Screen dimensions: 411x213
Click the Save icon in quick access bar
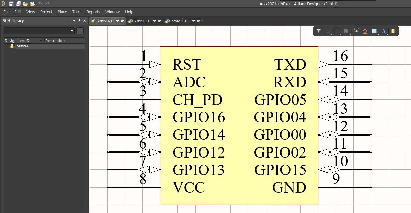pos(11,4)
